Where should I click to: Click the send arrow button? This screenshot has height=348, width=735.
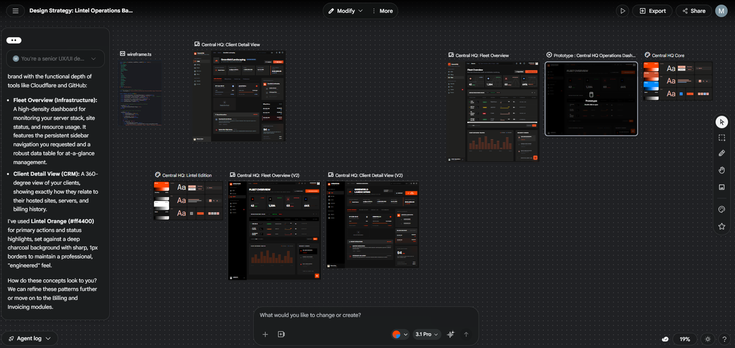point(466,335)
